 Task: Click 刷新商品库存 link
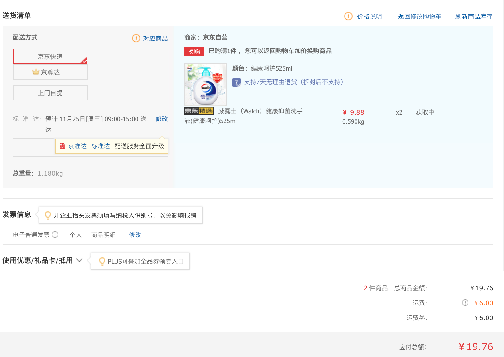click(x=474, y=17)
